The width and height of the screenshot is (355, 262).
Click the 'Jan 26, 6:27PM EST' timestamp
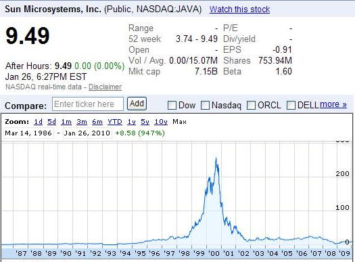pyautogui.click(x=46, y=77)
